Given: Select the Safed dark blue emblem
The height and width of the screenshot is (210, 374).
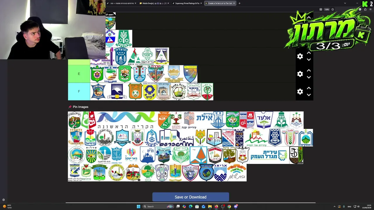Looking at the screenshot, I should 240,138.
